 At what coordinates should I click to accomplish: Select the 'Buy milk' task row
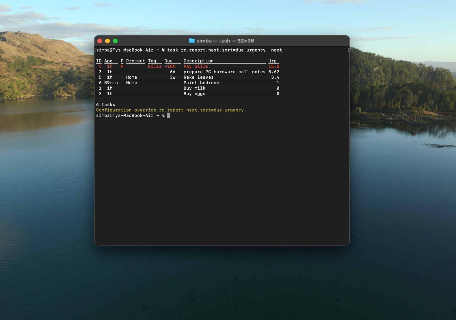click(x=194, y=88)
